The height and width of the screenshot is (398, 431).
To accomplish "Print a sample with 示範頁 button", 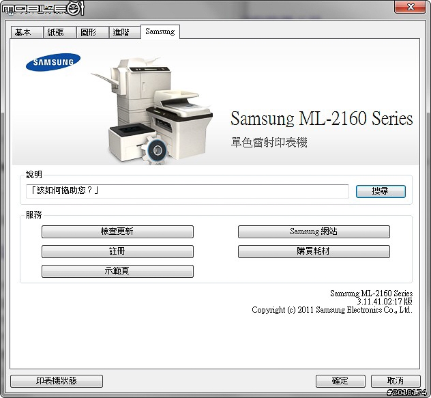I will point(117,271).
